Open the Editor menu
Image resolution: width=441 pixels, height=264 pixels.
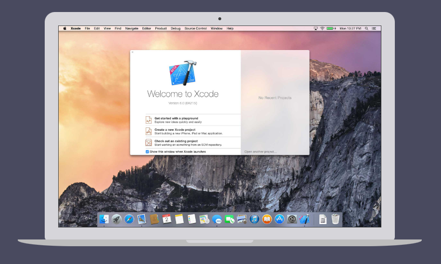point(147,28)
